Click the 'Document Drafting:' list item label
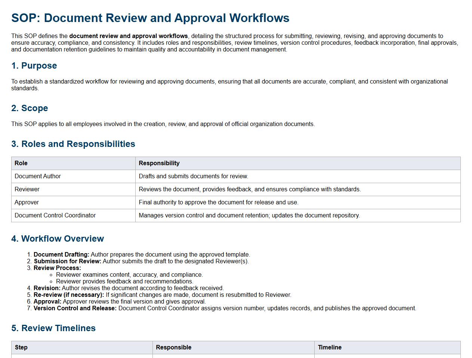472x358 pixels. click(61, 255)
